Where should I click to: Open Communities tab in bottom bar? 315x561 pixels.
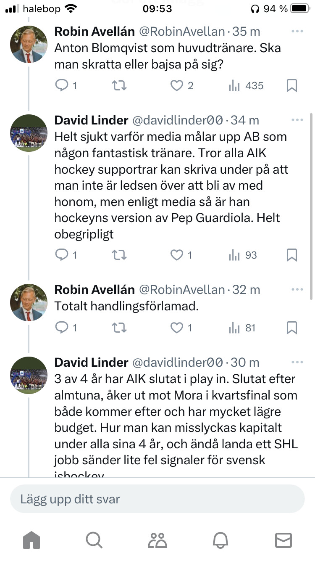click(157, 540)
